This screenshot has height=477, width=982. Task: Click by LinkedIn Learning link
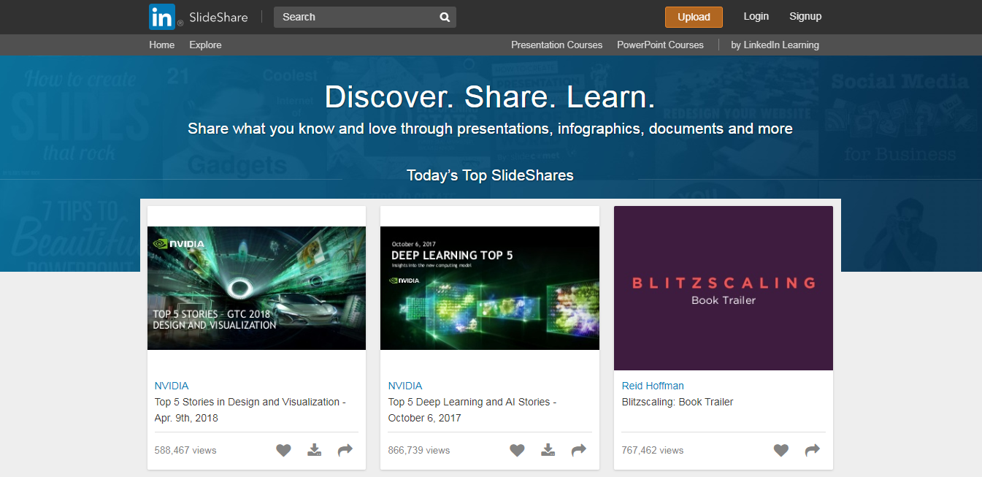point(775,45)
